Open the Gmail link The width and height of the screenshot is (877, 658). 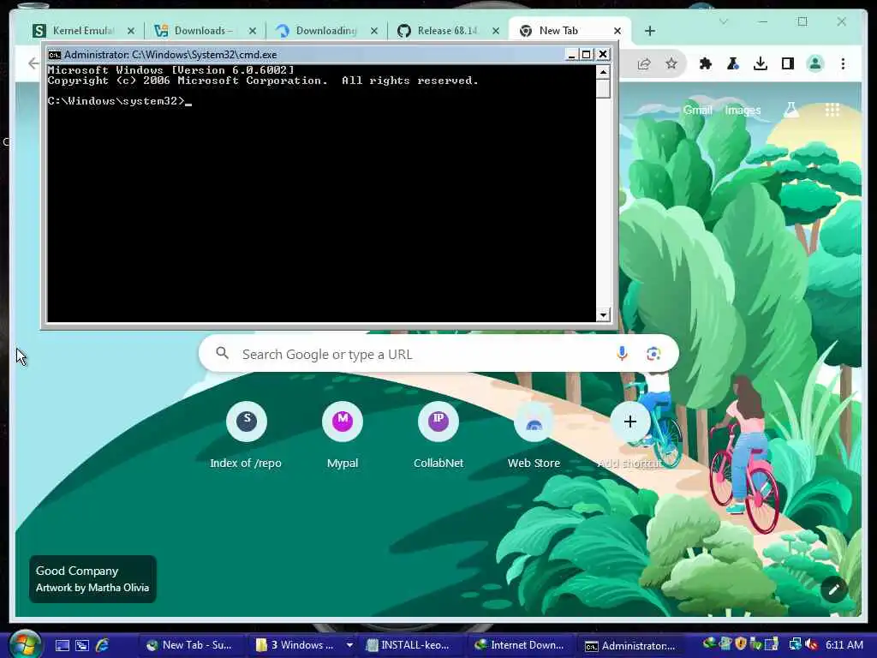coord(697,111)
